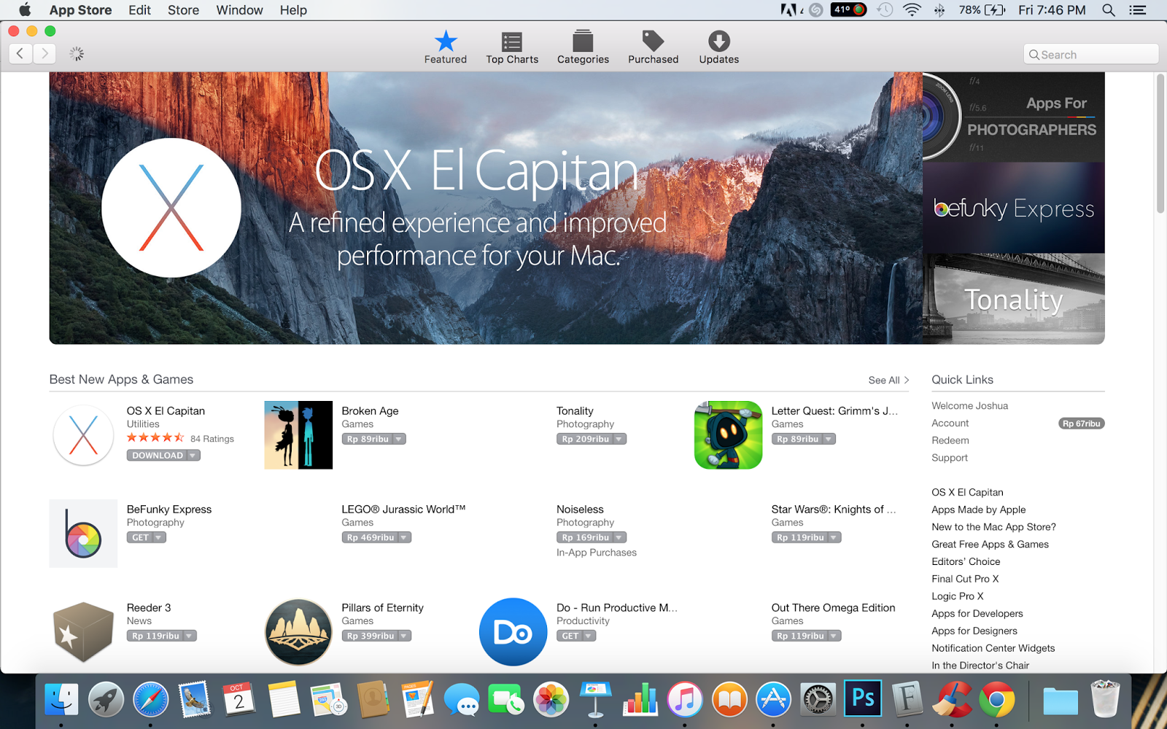
Task: Open the App Store menu
Action: (x=80, y=10)
